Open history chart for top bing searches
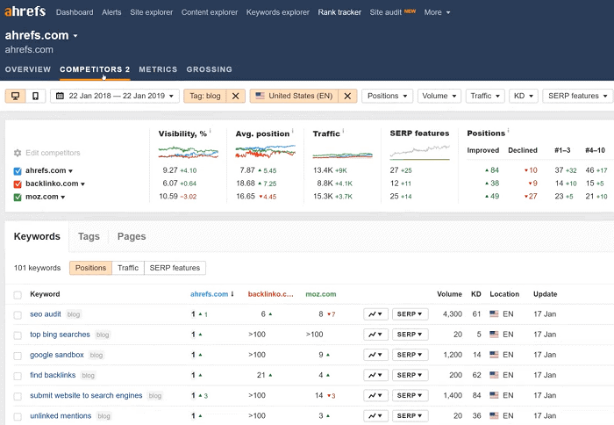The width and height of the screenshot is (614, 425). coord(375,335)
